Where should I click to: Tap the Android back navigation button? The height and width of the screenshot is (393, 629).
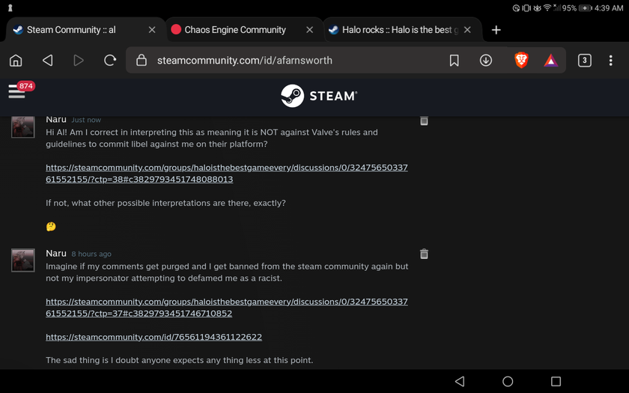tap(460, 381)
